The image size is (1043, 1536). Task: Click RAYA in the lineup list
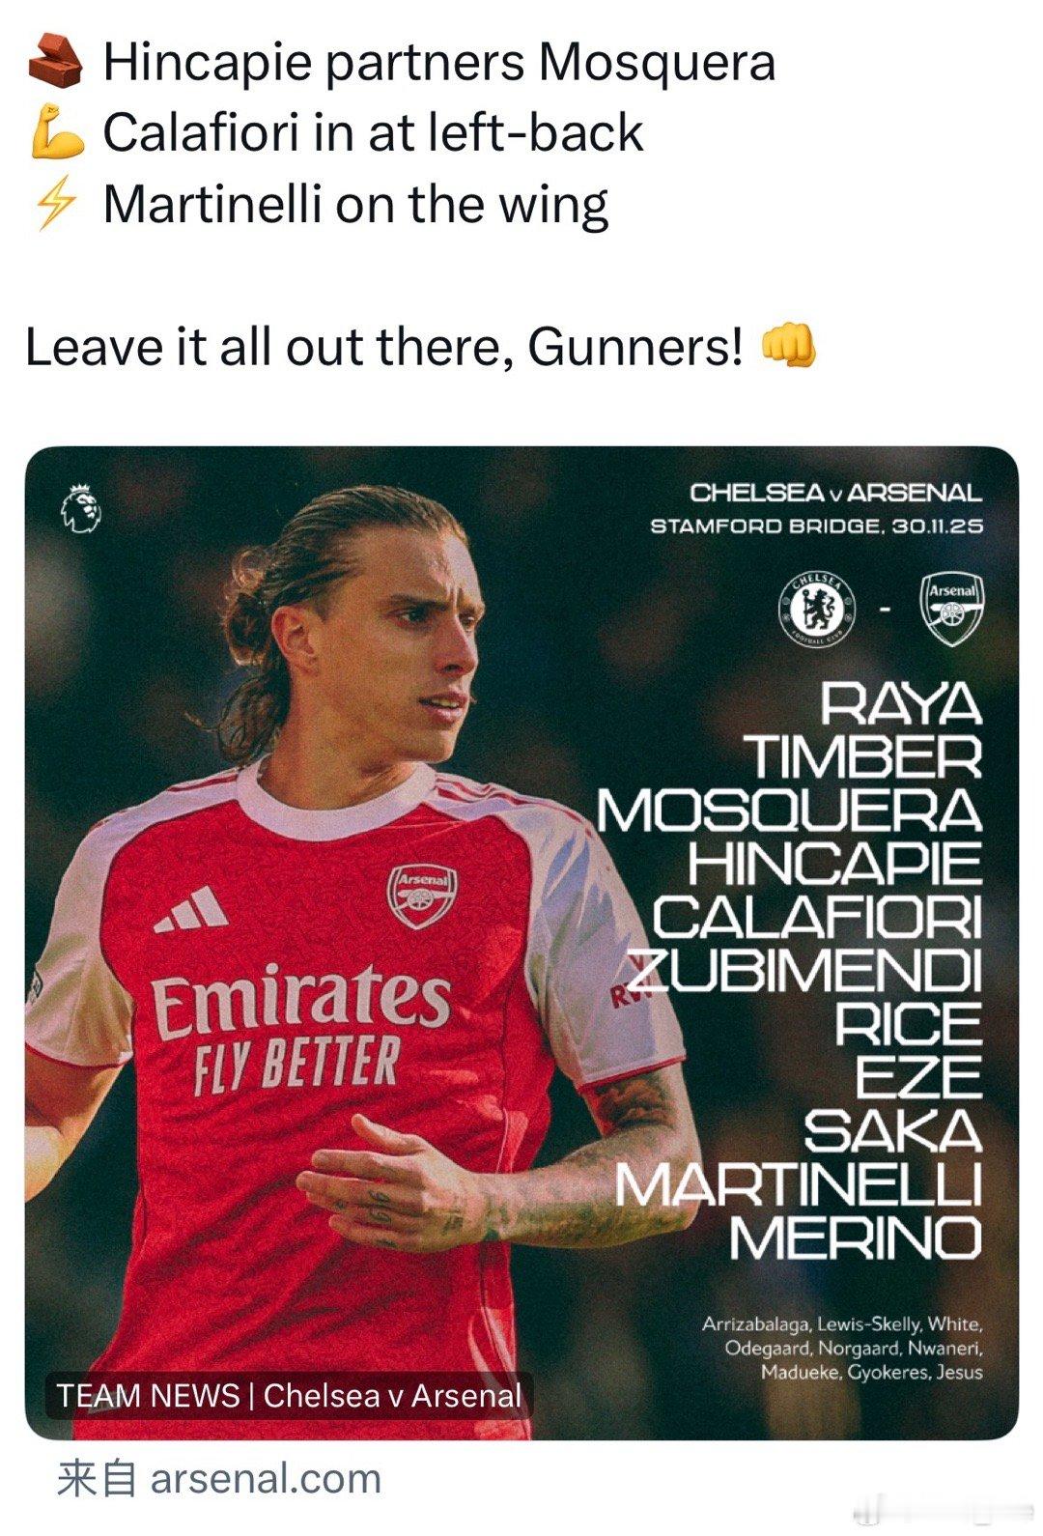[901, 704]
